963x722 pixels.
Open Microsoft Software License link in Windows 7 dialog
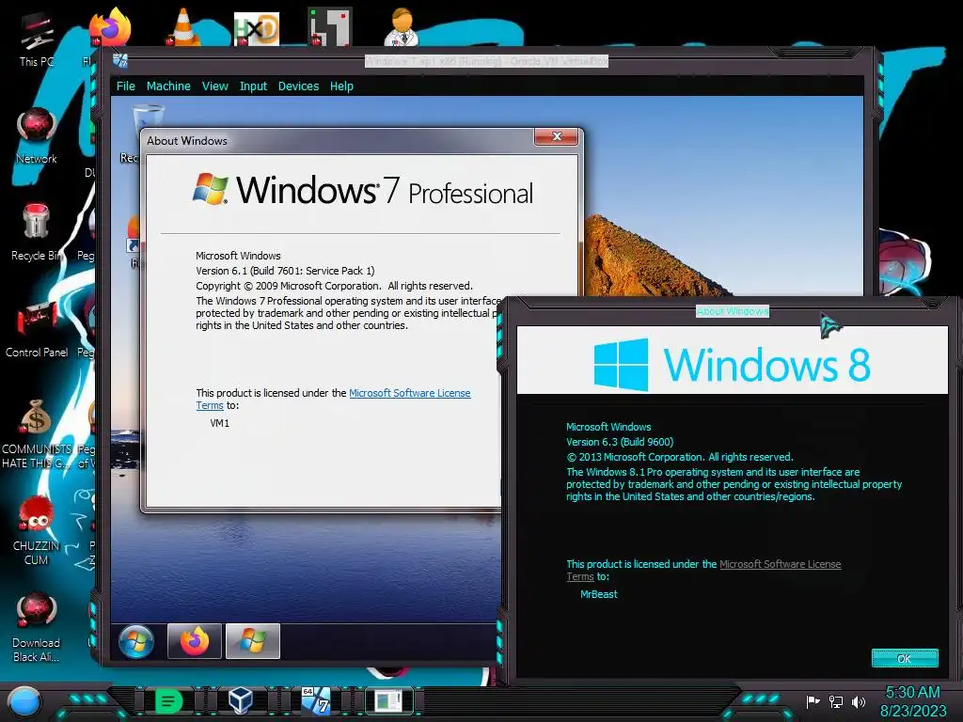tap(410, 393)
